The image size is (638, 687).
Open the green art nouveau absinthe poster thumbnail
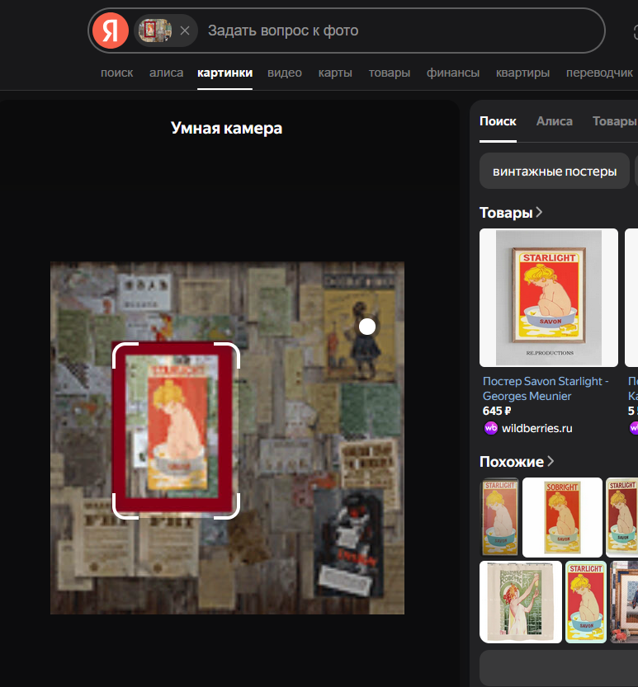point(521,602)
